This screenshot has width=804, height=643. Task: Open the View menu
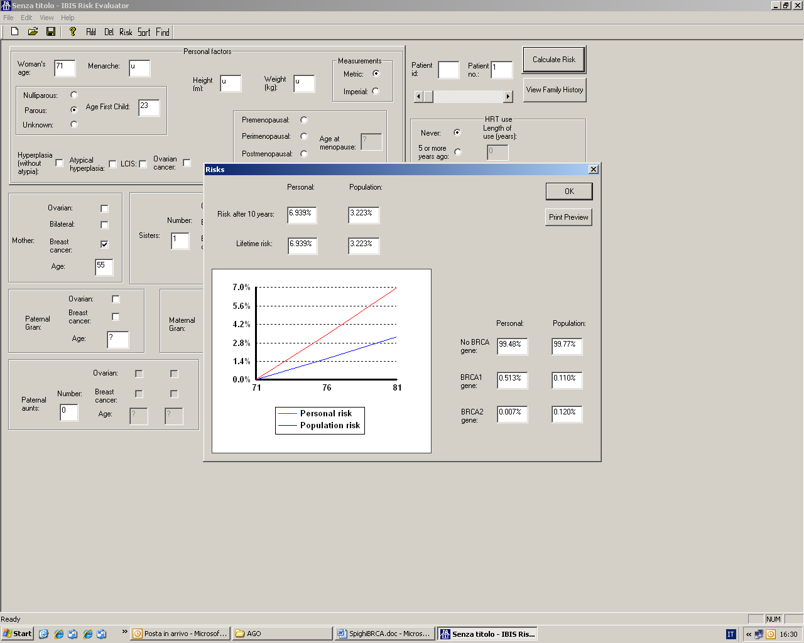click(46, 18)
